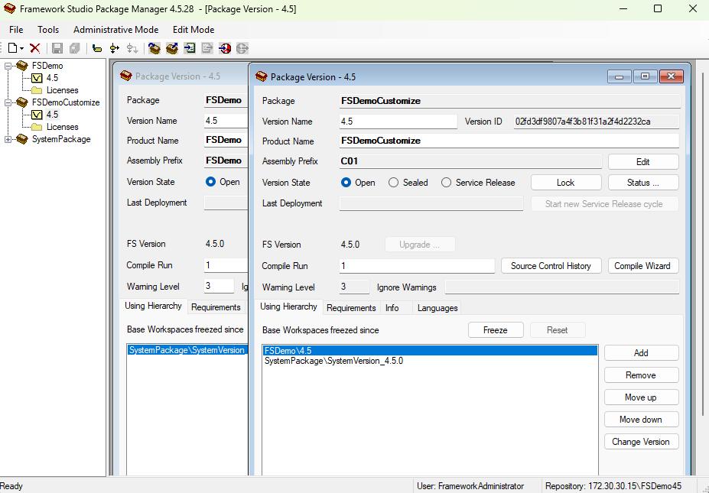Launch the Compile Wizard
The image size is (709, 493).
(642, 266)
